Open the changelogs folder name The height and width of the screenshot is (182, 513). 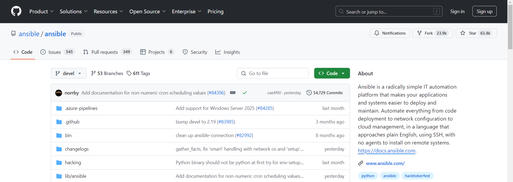pyautogui.click(x=77, y=149)
